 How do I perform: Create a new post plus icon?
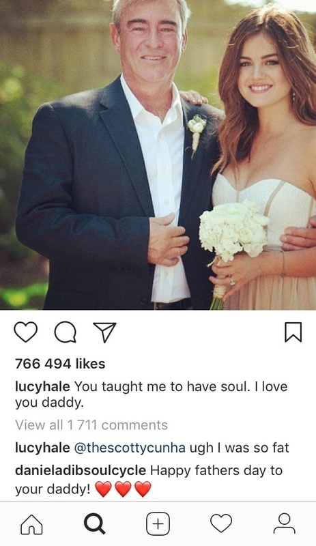click(158, 523)
